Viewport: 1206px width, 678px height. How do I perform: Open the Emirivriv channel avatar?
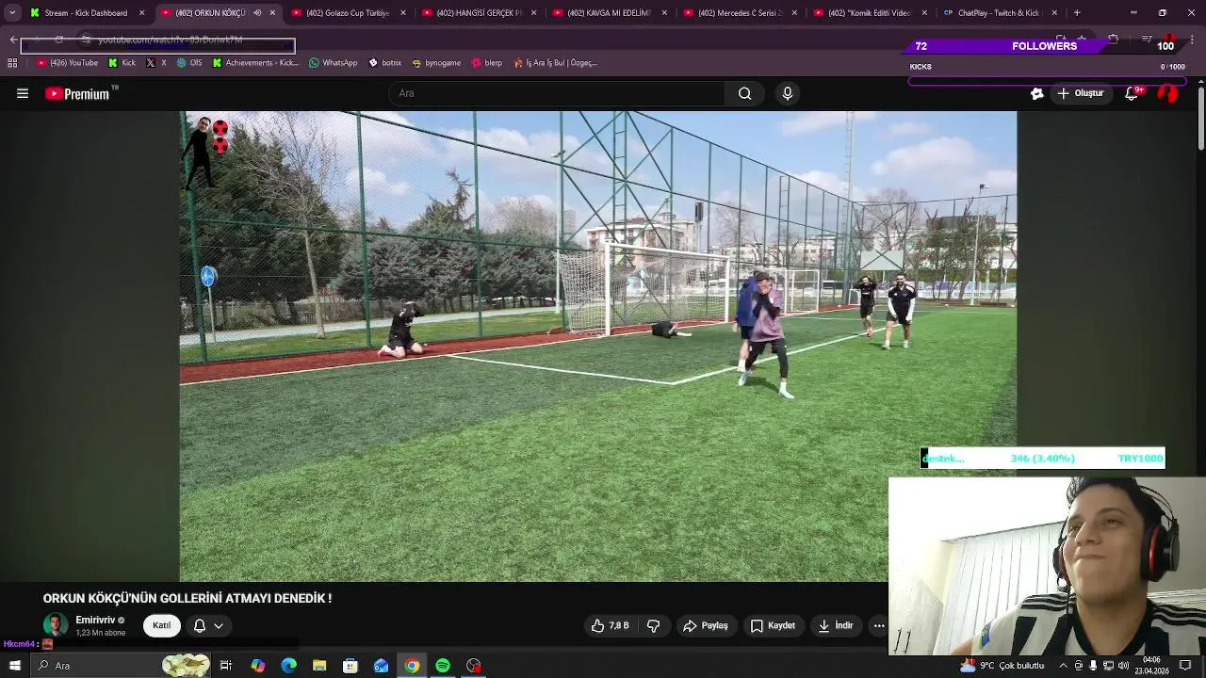(x=56, y=625)
